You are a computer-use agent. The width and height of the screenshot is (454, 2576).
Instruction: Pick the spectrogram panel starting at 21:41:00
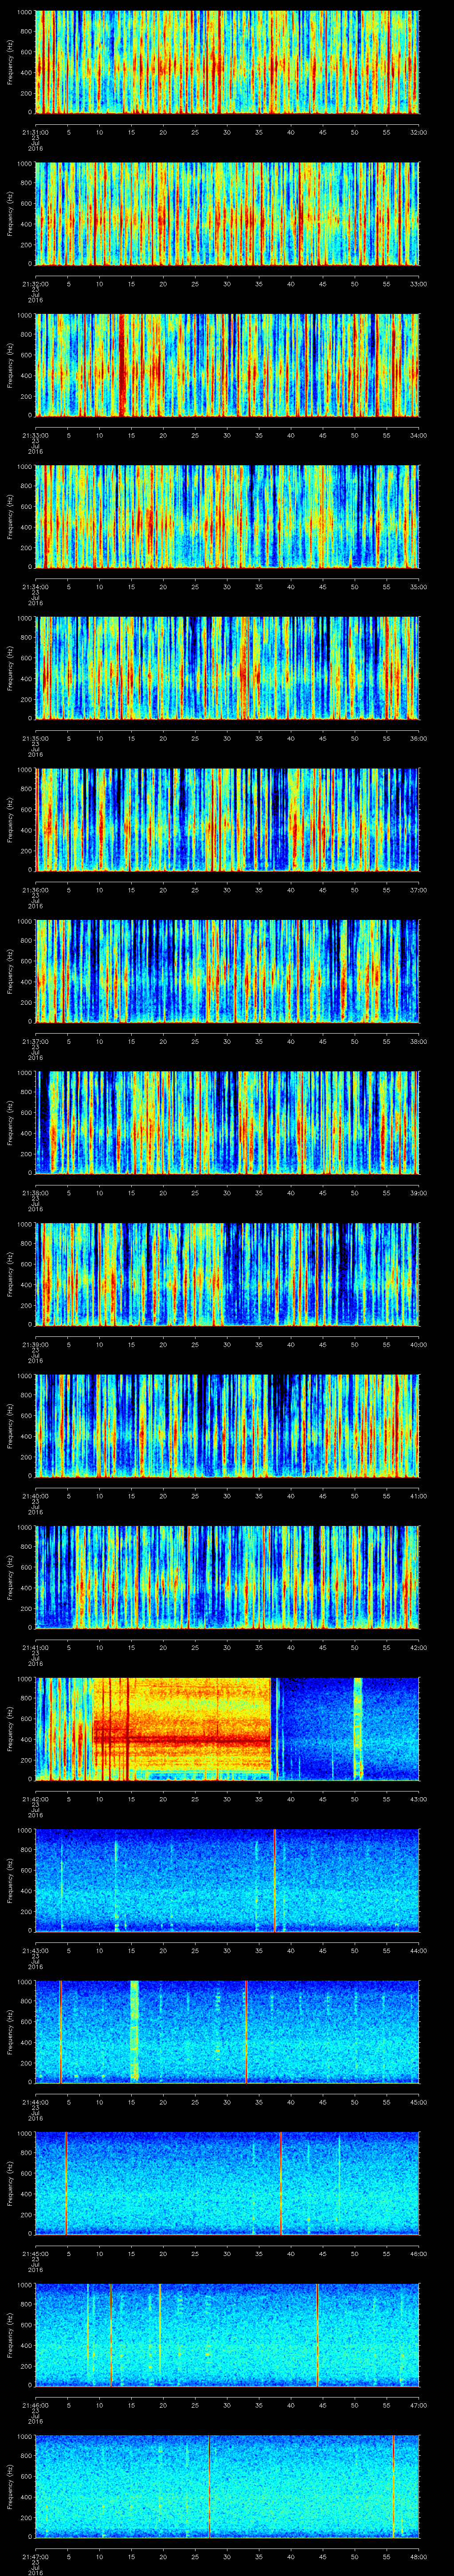[x=227, y=1577]
